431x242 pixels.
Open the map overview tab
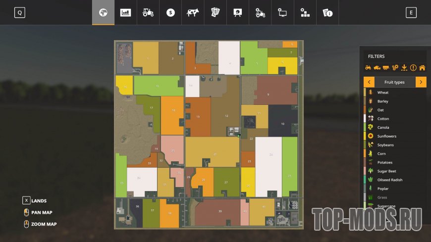103,13
